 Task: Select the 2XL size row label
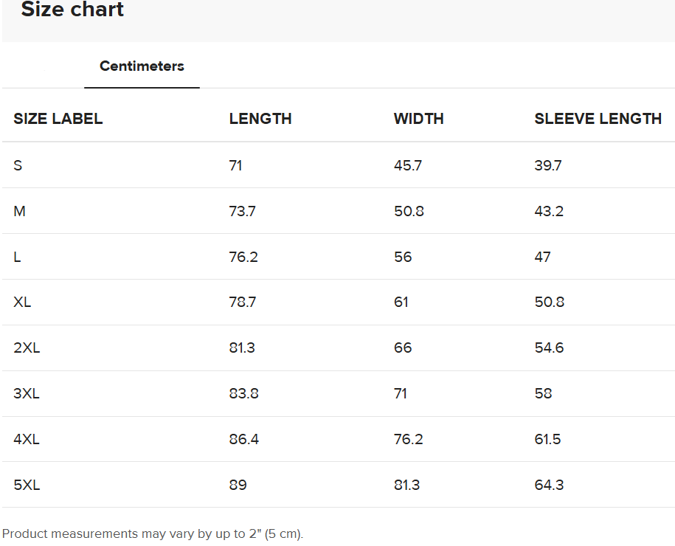27,348
